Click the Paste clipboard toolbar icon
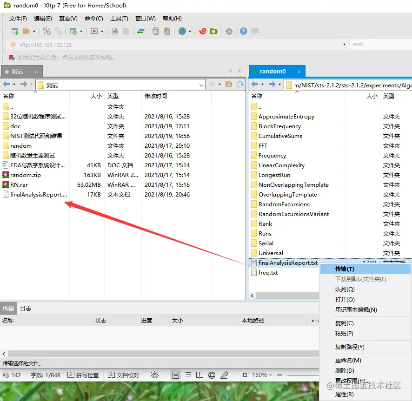The image size is (412, 401). tap(166, 31)
